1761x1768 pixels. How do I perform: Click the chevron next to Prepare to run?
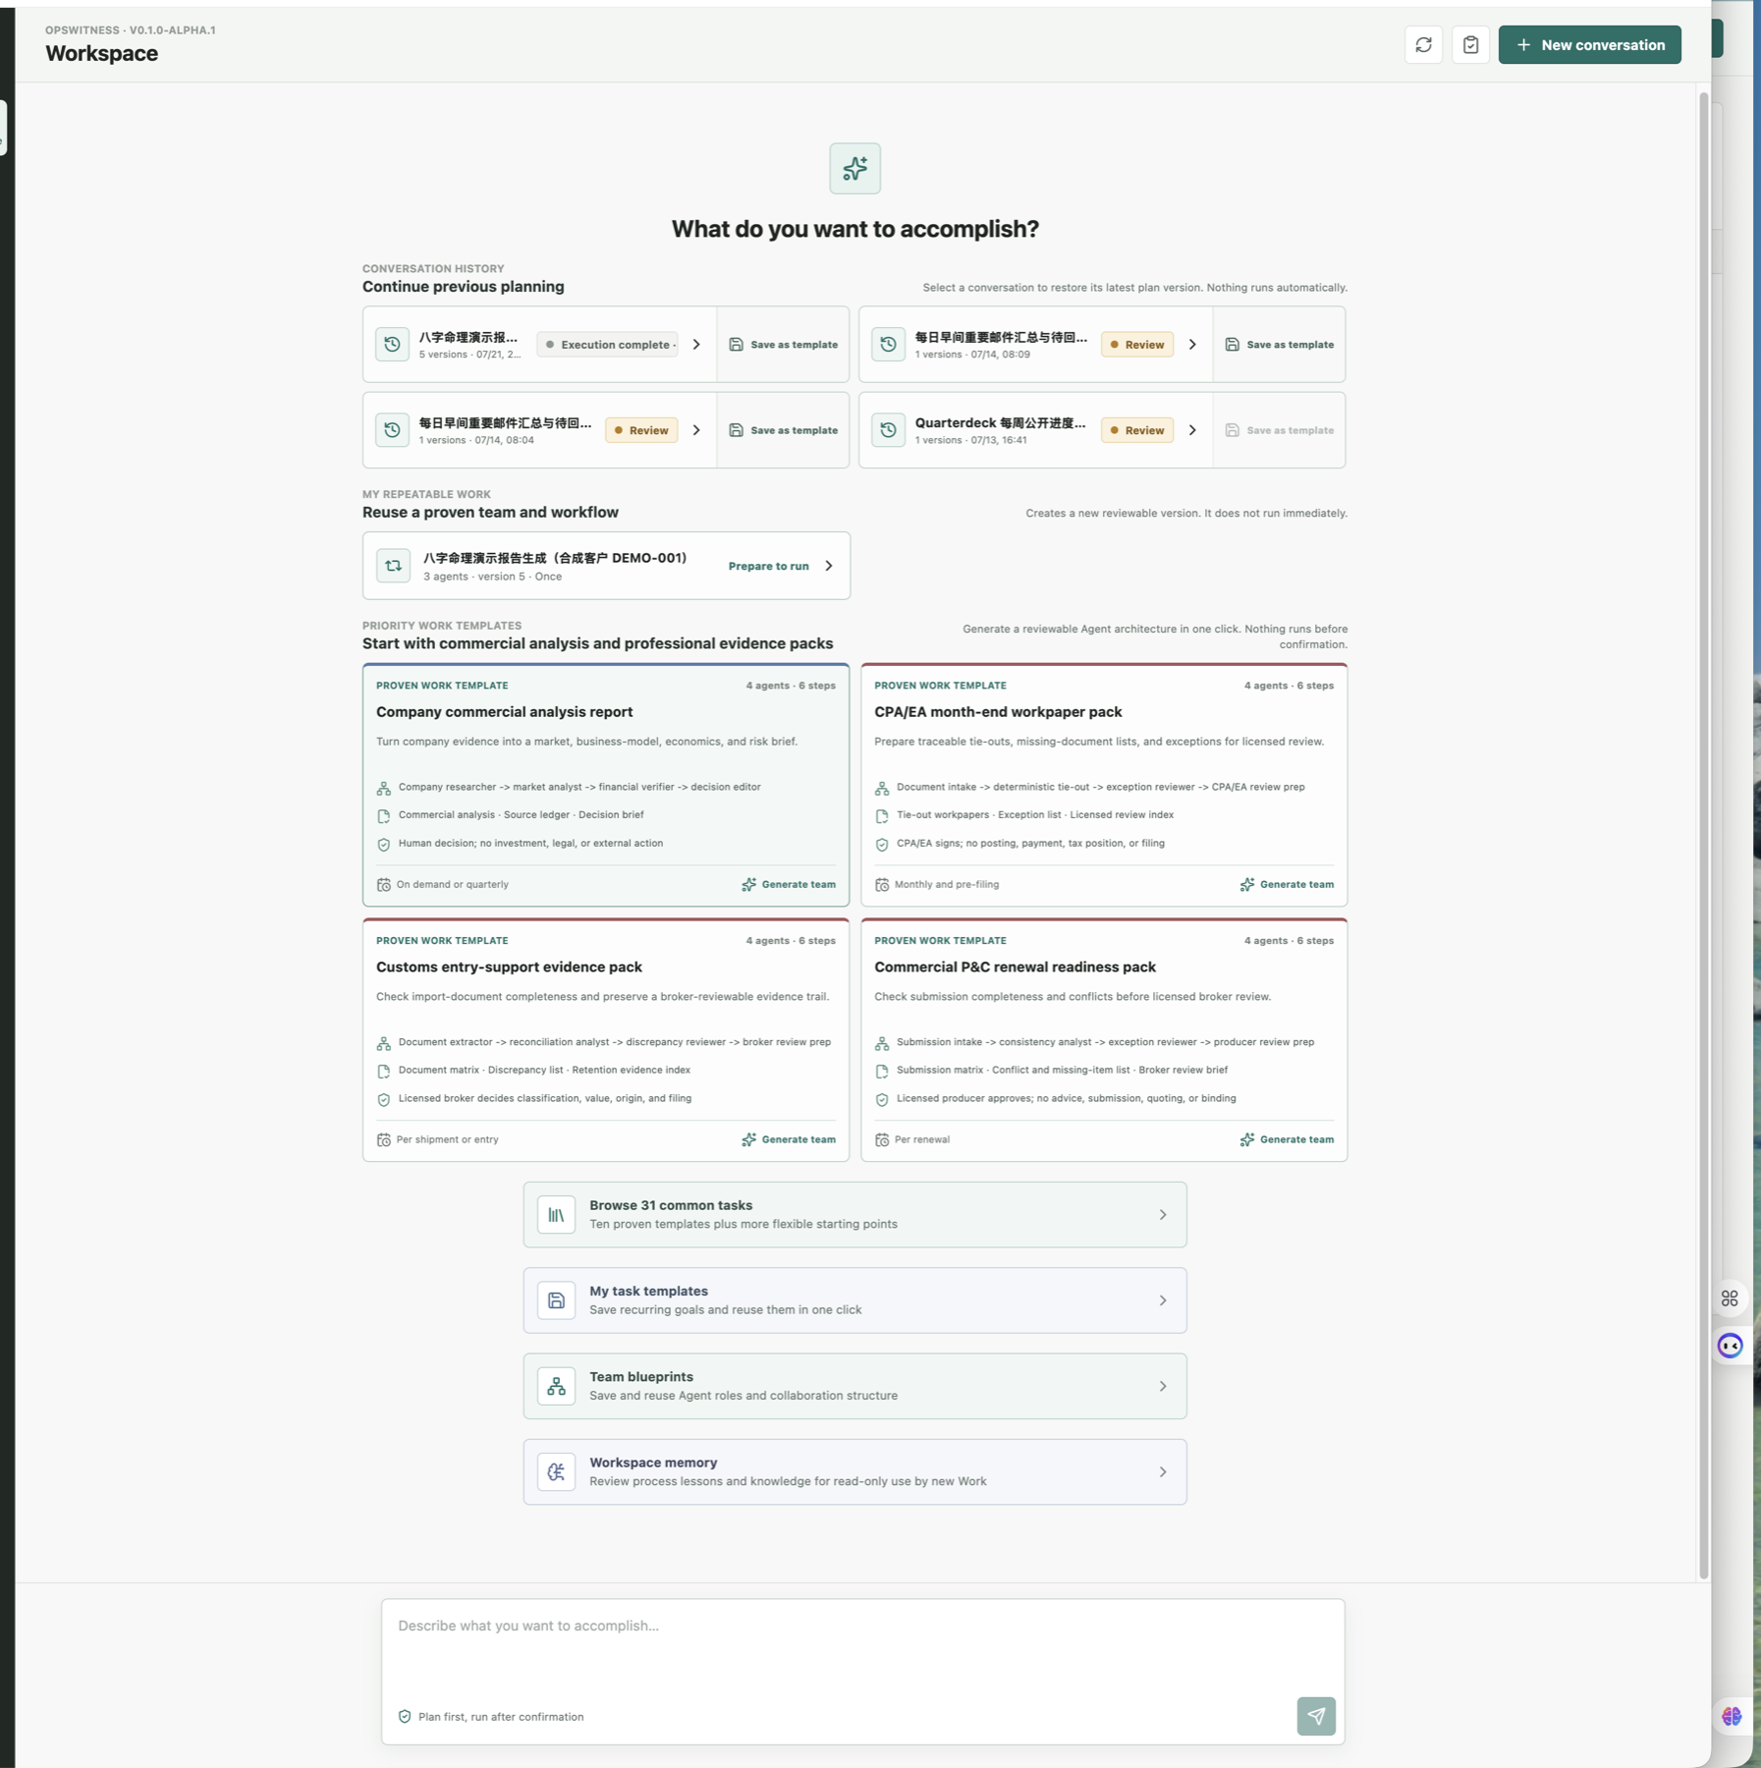(829, 566)
